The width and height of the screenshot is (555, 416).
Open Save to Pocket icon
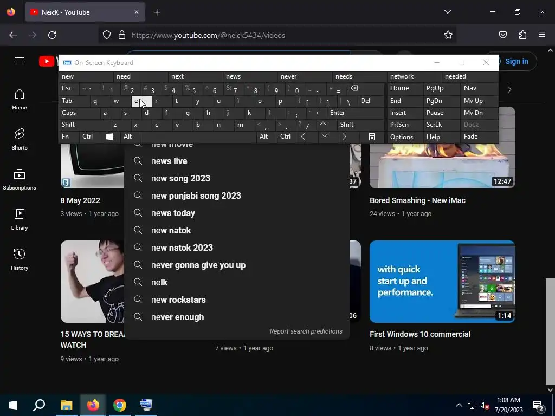pyautogui.click(x=503, y=35)
